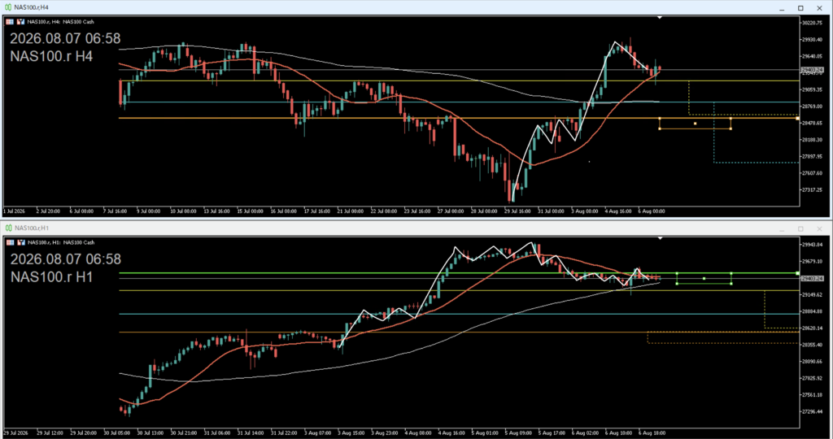
Task: Click price label 30220.75 on H4 scale
Action: (813, 23)
